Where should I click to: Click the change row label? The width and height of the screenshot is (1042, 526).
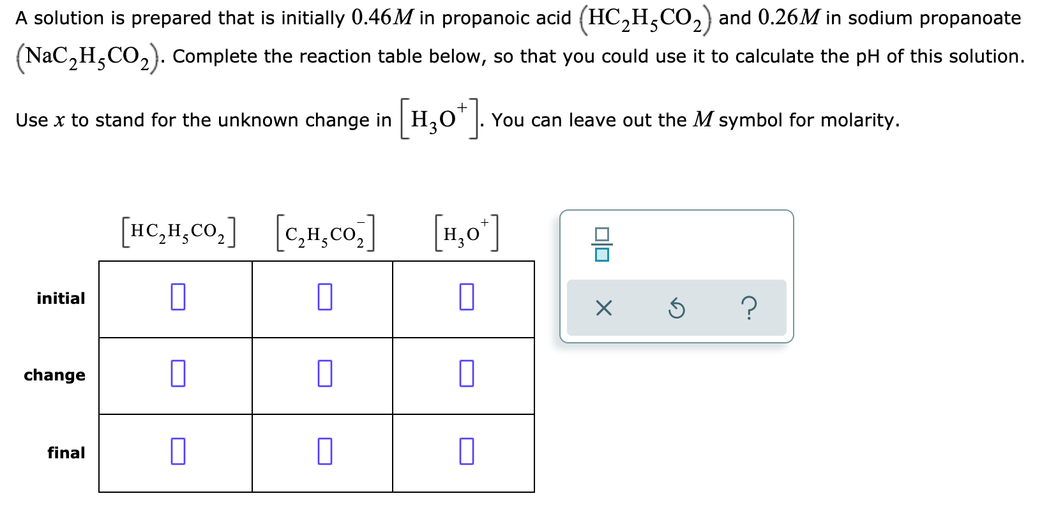54,376
